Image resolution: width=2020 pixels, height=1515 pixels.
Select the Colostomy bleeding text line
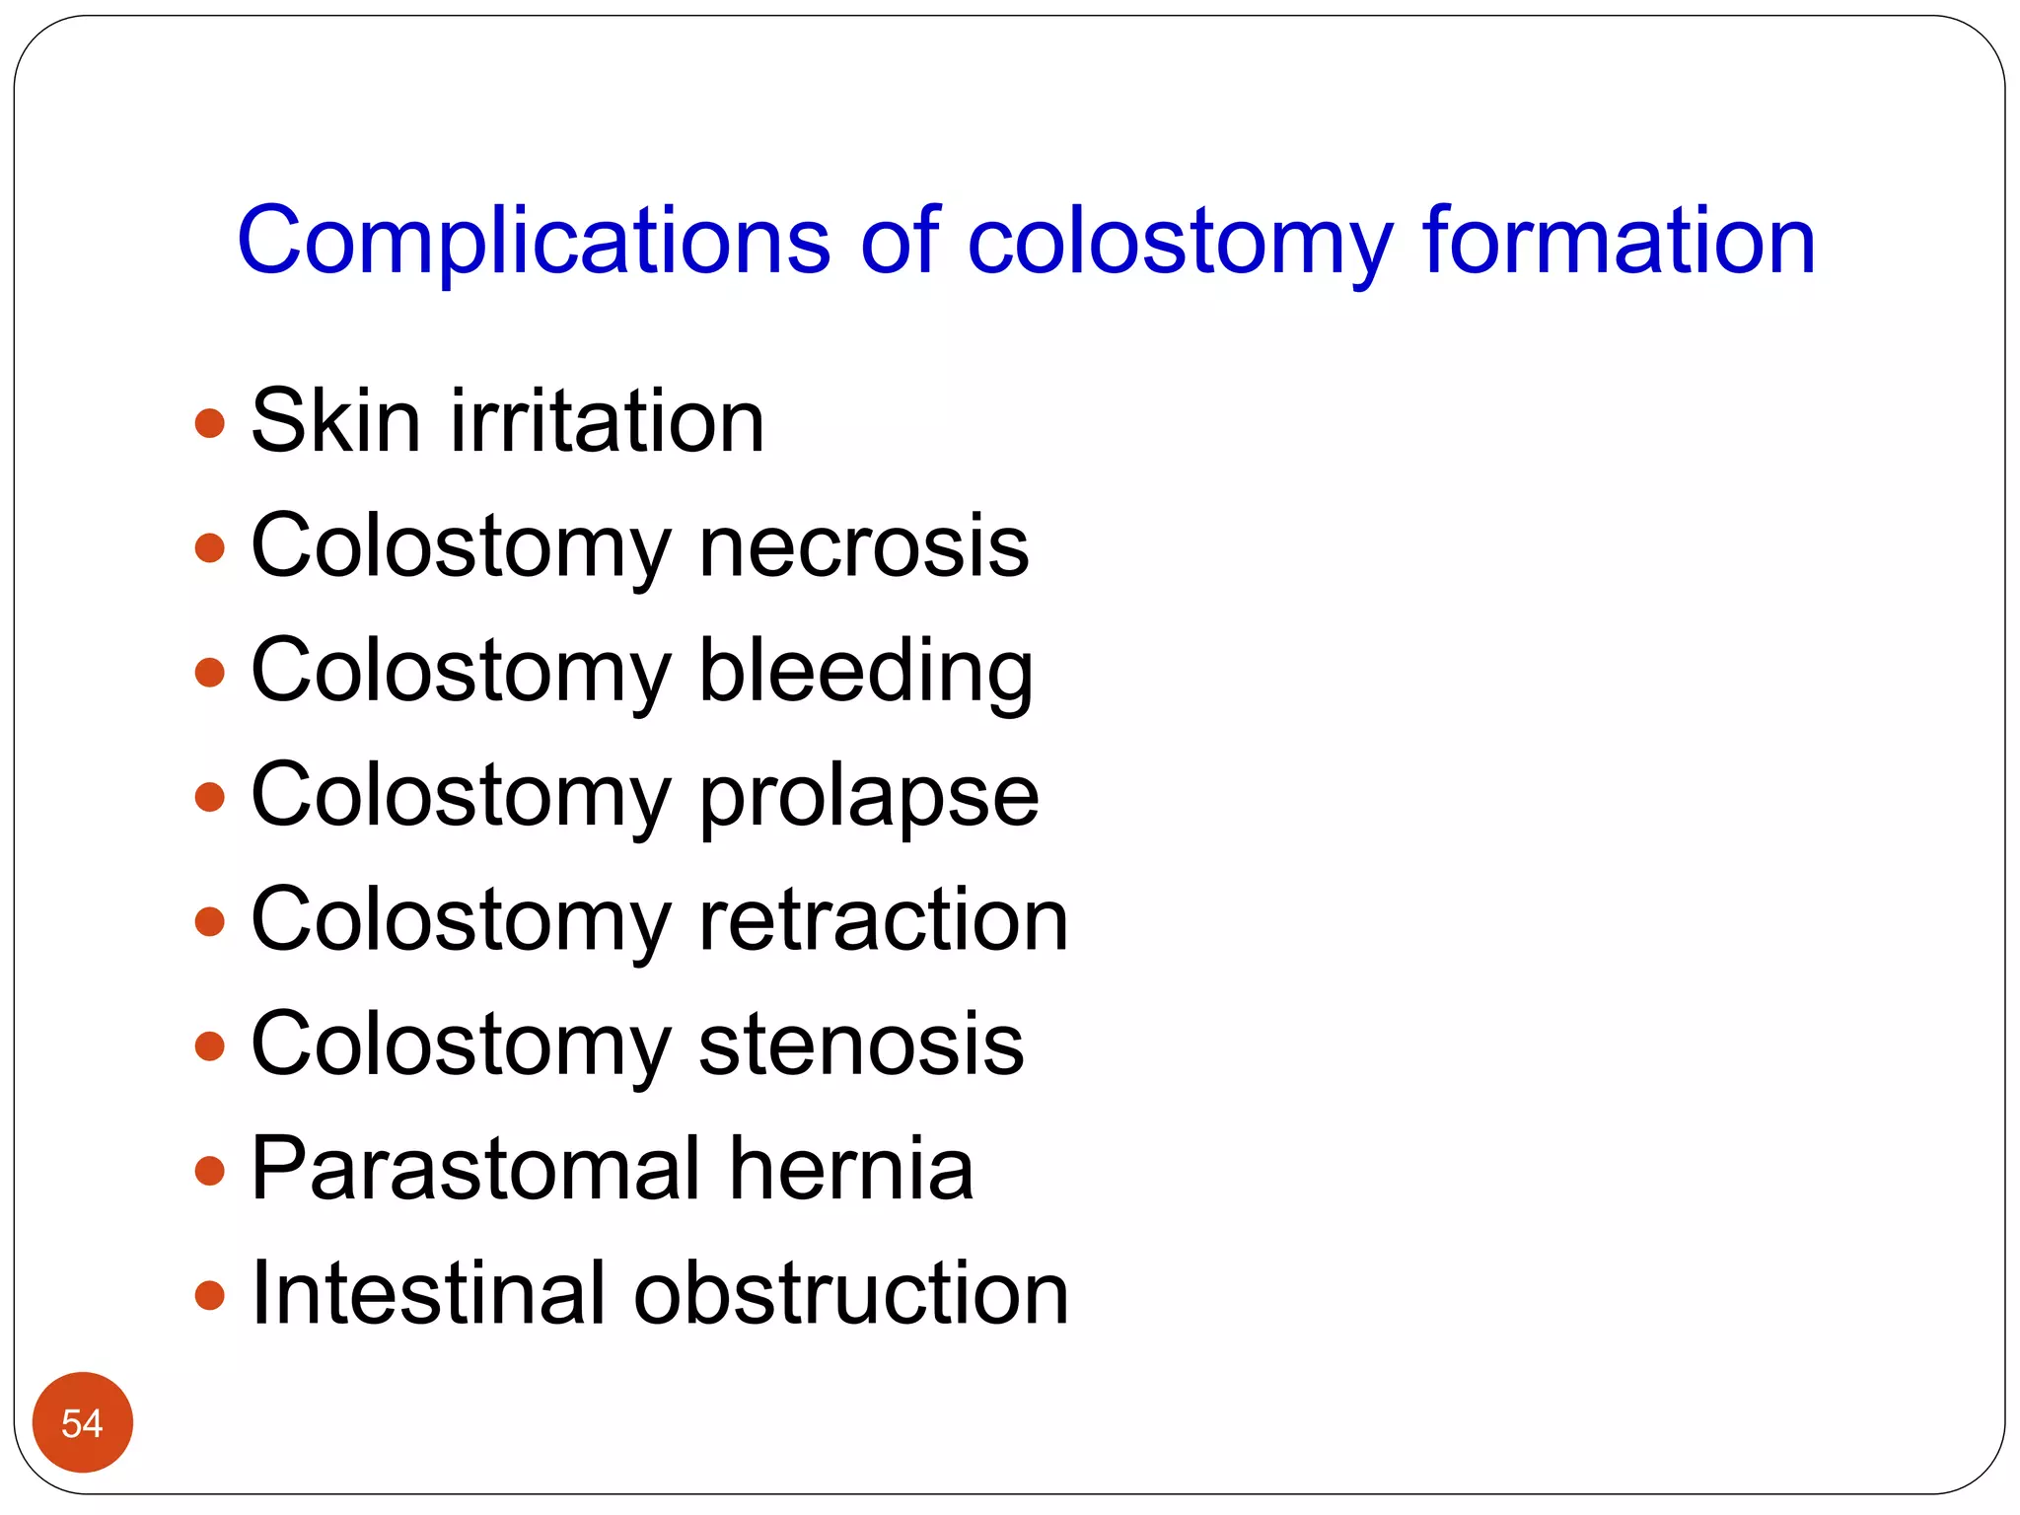click(x=642, y=673)
